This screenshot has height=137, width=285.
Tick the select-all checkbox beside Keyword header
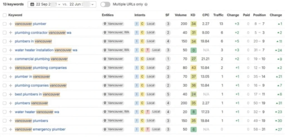tap(4, 15)
